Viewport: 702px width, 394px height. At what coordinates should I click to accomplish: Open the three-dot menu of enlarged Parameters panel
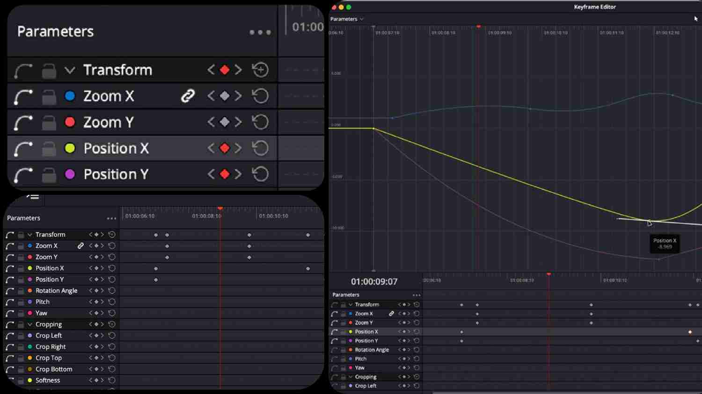[260, 32]
